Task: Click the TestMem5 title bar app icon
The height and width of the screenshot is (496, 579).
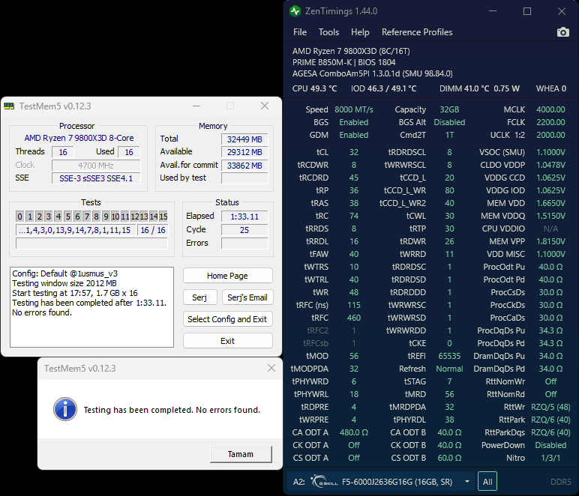Action: (9, 106)
